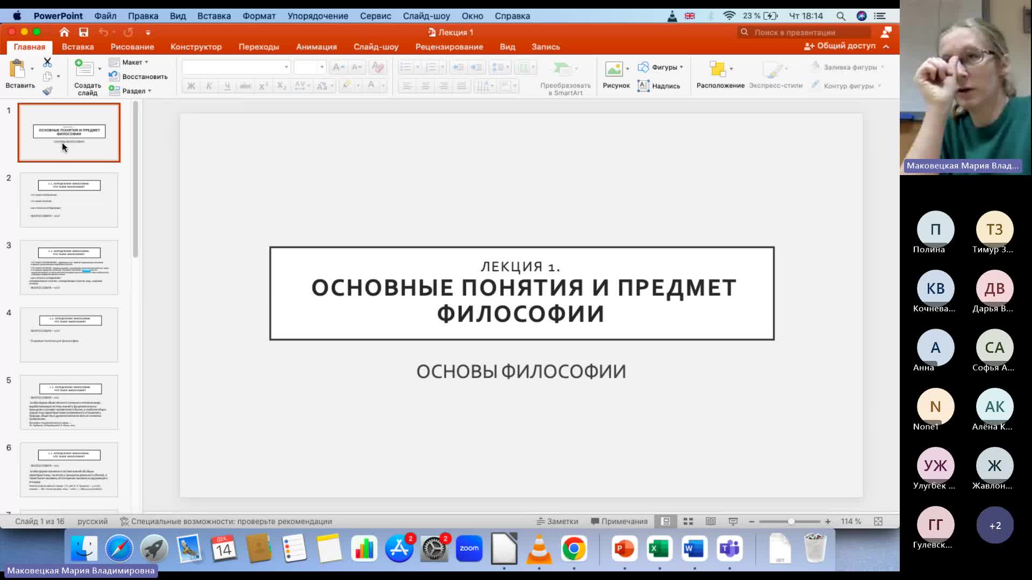This screenshot has height=580, width=1032.
Task: Open Reading view icon in status bar
Action: click(x=711, y=521)
